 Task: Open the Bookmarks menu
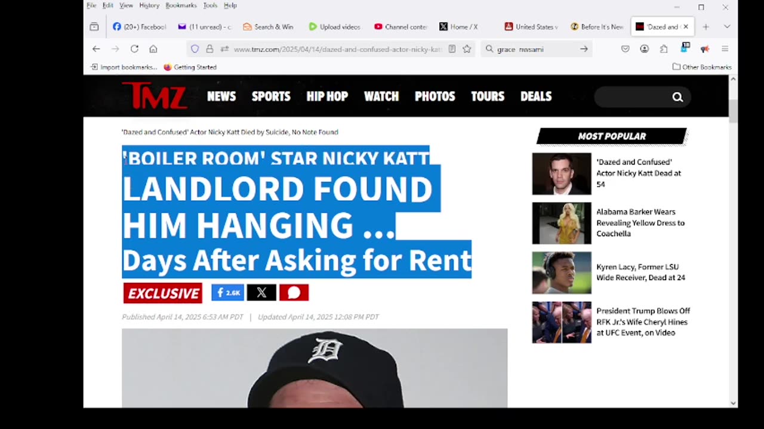tap(181, 5)
